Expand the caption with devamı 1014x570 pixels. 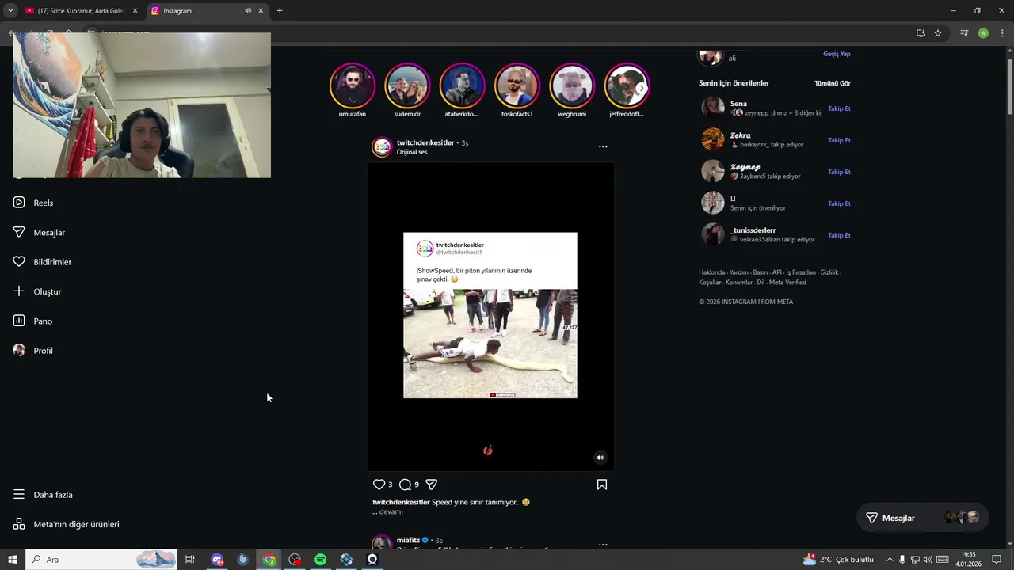pyautogui.click(x=391, y=512)
